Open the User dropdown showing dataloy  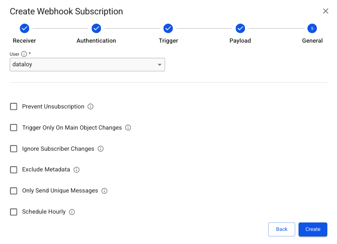[87, 65]
